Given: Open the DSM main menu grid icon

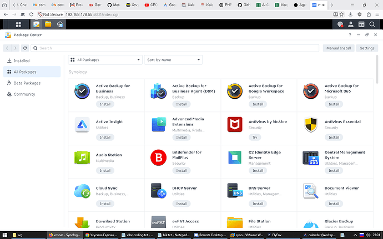Looking at the screenshot, I should click(x=18, y=24).
